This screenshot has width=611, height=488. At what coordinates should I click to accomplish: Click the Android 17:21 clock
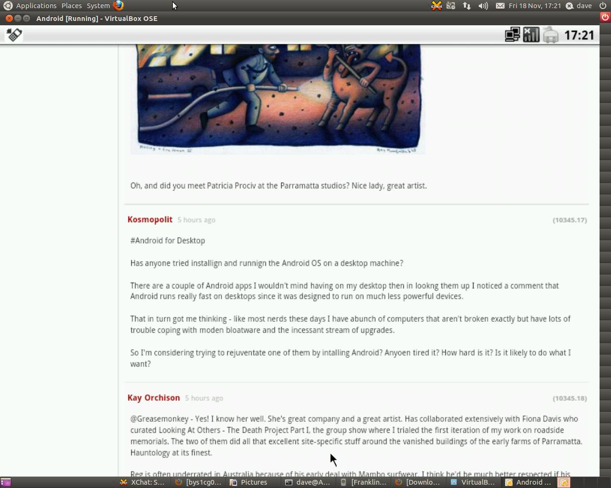579,35
